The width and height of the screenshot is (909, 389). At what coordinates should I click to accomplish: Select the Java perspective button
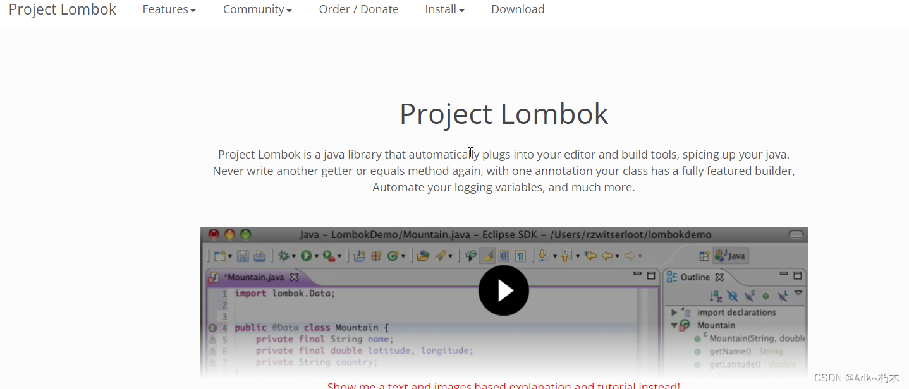pyautogui.click(x=731, y=256)
